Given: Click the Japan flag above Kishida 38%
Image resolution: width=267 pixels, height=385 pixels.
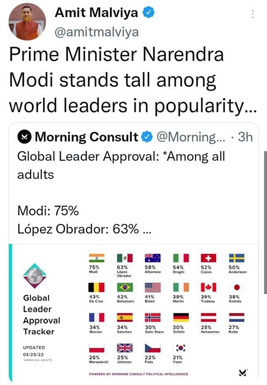Looking at the screenshot, I should (x=237, y=287).
